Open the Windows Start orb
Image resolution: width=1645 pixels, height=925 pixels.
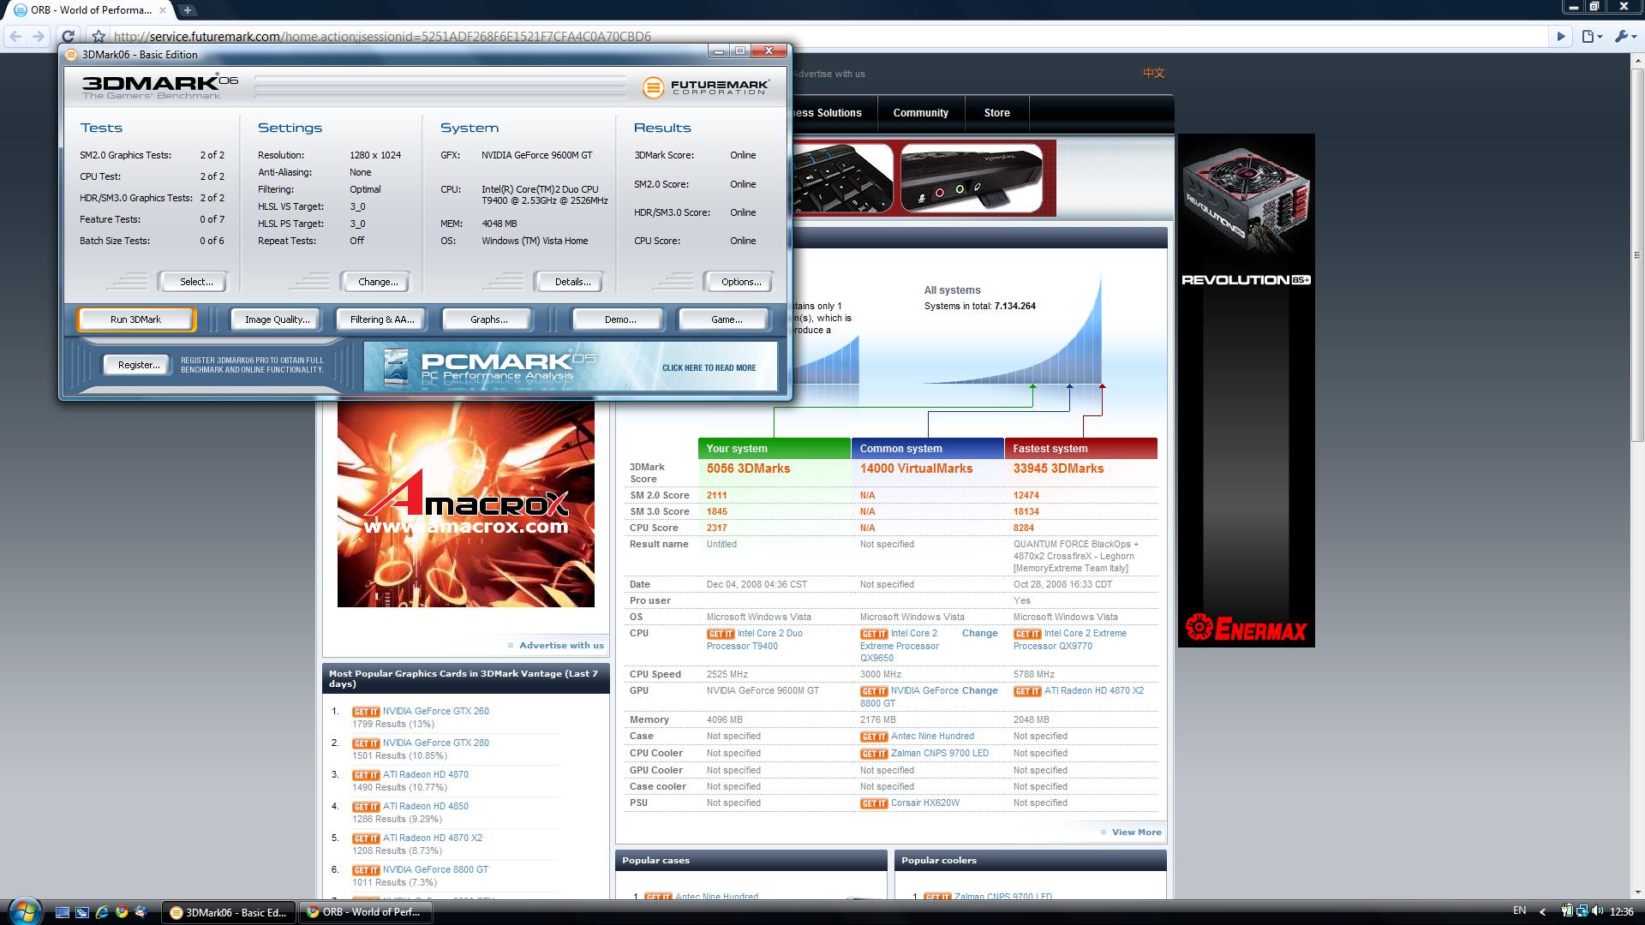point(23,911)
